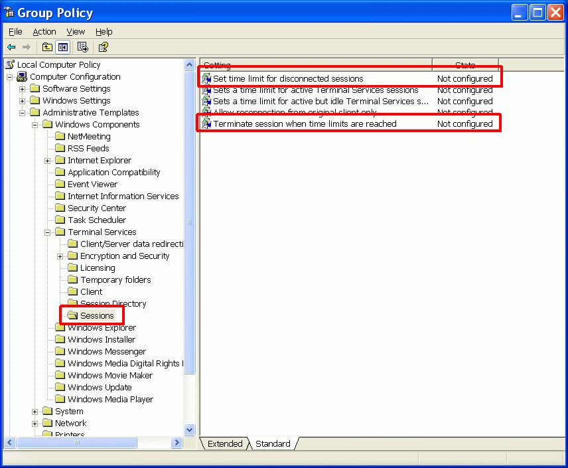Collapse the Administrative Templates node
Viewport: 568px width, 468px height.
point(23,113)
